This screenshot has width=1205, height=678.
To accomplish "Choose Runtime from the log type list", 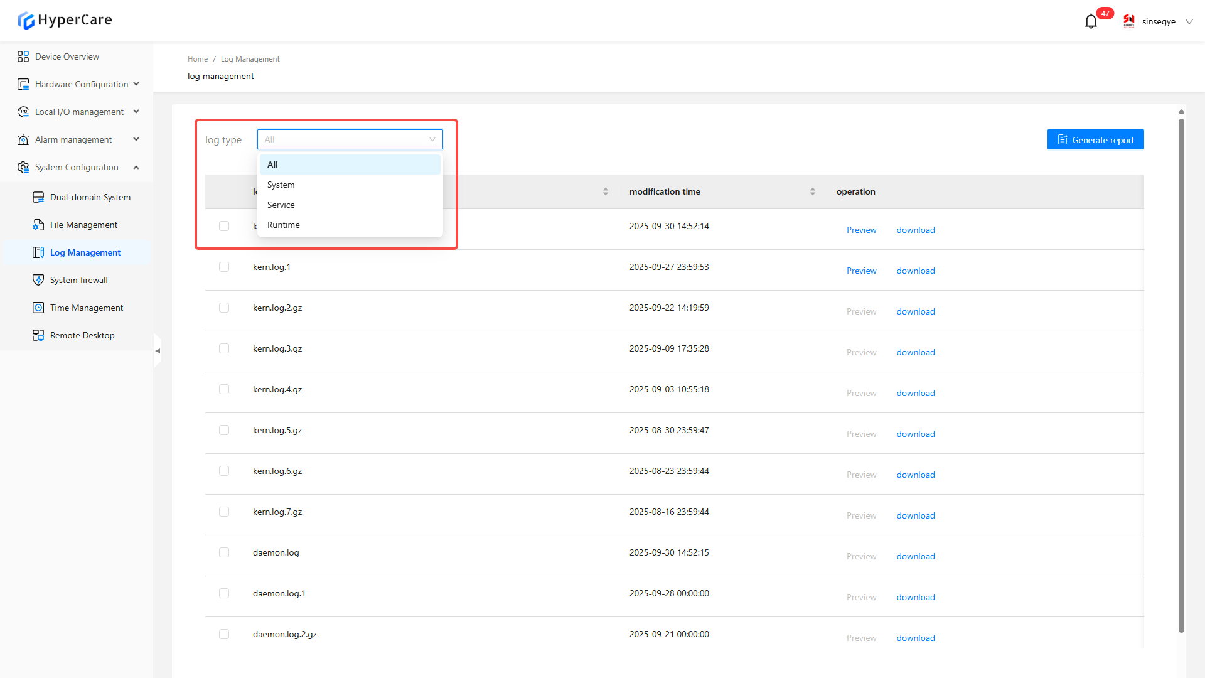I will click(x=284, y=225).
